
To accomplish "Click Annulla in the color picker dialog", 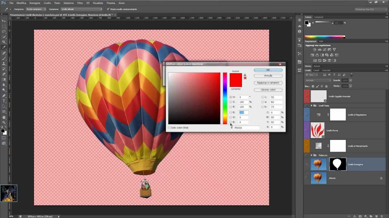I will [268, 76].
